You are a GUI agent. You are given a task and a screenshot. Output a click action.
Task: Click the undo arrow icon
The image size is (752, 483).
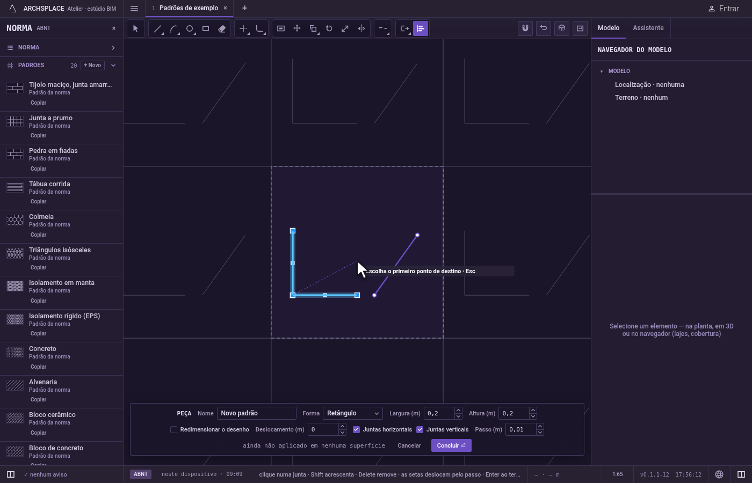click(544, 28)
